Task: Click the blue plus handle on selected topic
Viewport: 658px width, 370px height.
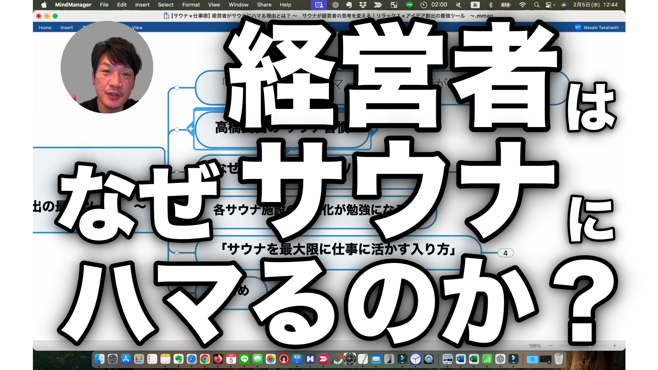Action: point(191,129)
